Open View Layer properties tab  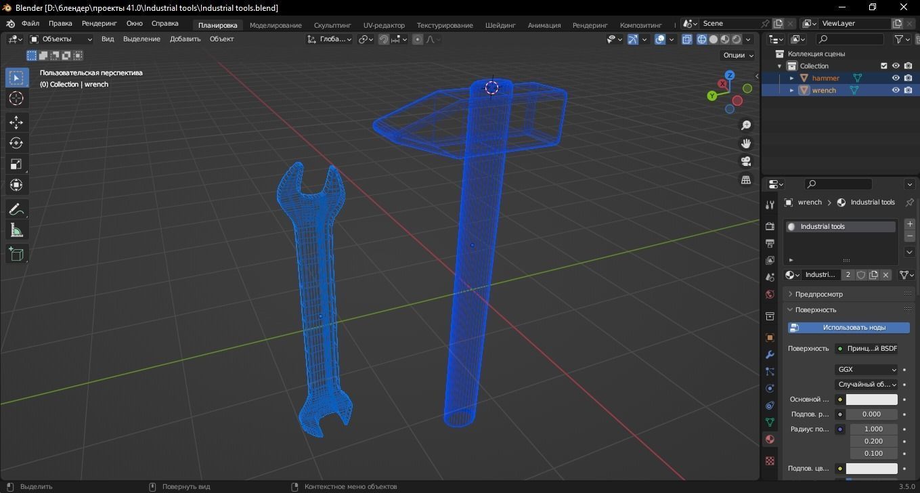click(770, 260)
